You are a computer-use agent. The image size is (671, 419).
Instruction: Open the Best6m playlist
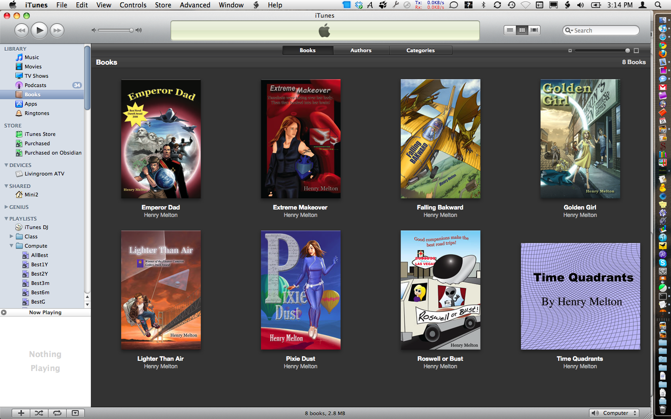tap(42, 292)
